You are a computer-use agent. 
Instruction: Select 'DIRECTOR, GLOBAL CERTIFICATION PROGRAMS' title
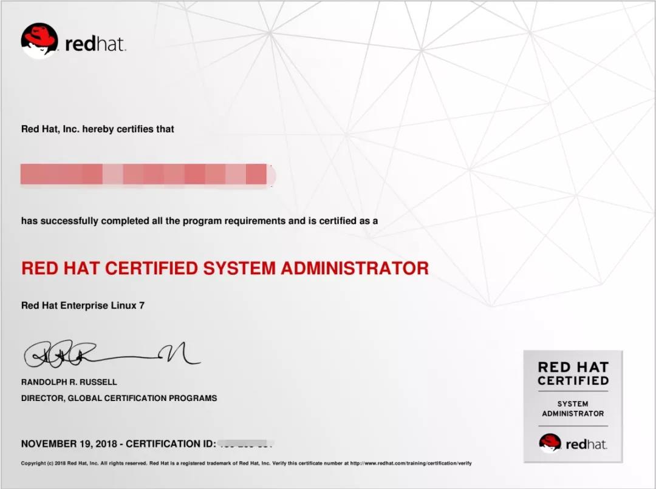pyautogui.click(x=119, y=399)
